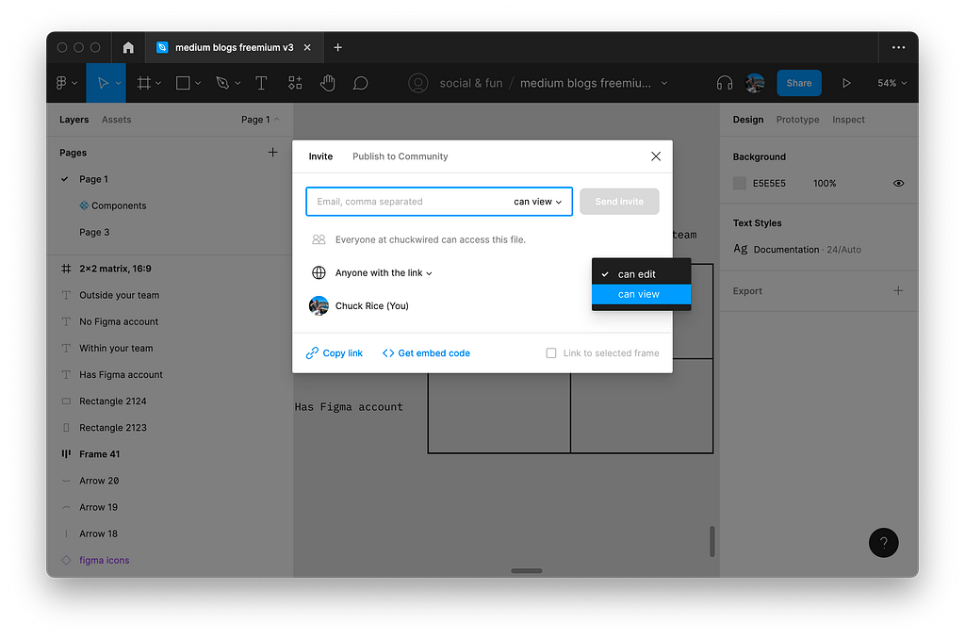Open the three-dots overflow menu
This screenshot has width=965, height=639.
(x=898, y=47)
